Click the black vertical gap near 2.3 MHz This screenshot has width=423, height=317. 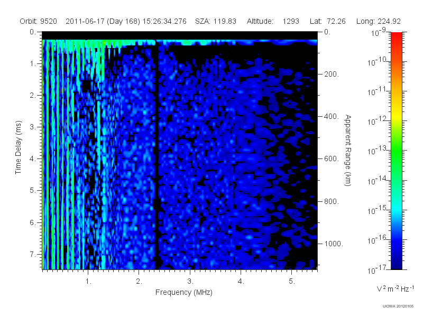157,156
